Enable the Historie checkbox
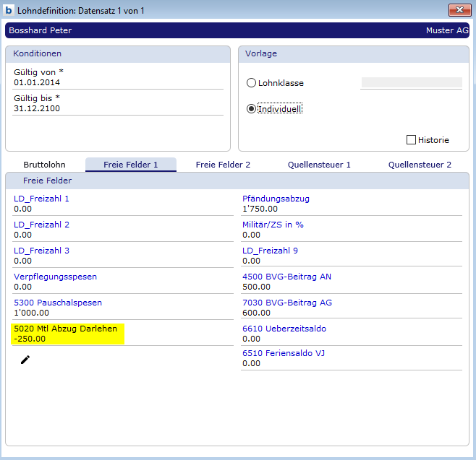 click(x=412, y=140)
